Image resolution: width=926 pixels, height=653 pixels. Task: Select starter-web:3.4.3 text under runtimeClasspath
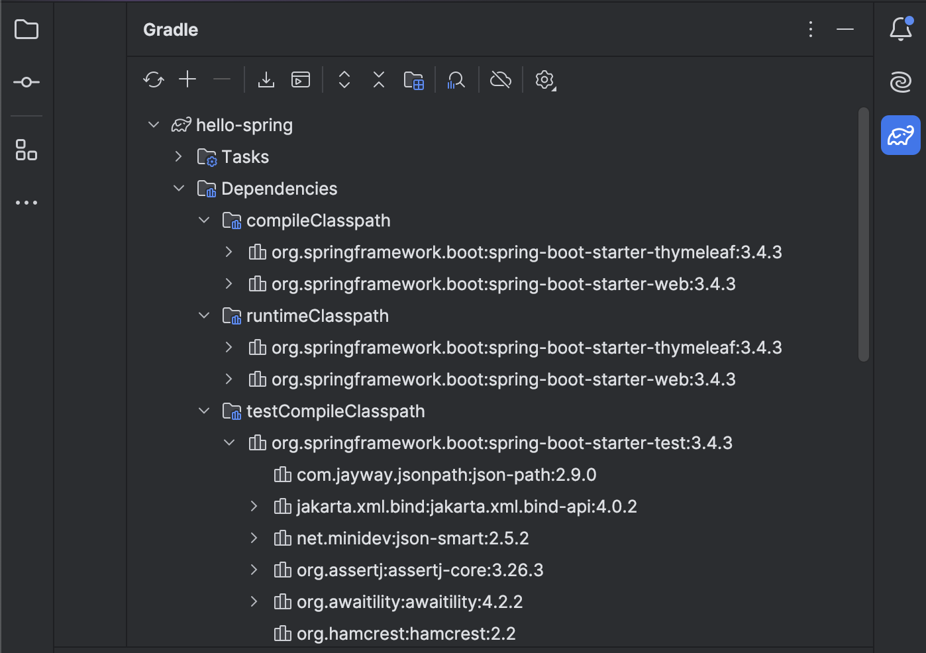[x=503, y=379]
